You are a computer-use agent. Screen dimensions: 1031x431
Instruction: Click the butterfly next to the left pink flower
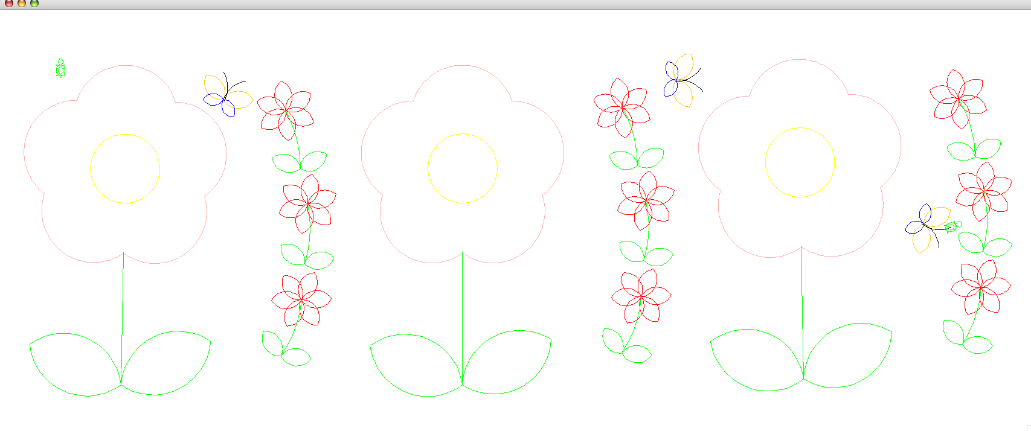pos(226,95)
